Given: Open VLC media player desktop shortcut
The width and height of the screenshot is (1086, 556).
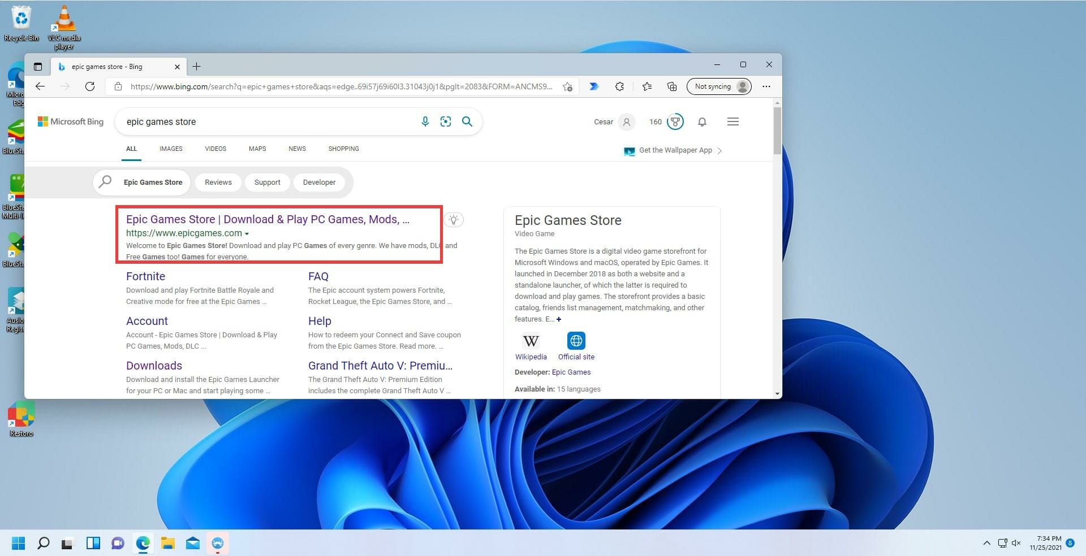Looking at the screenshot, I should [x=64, y=27].
